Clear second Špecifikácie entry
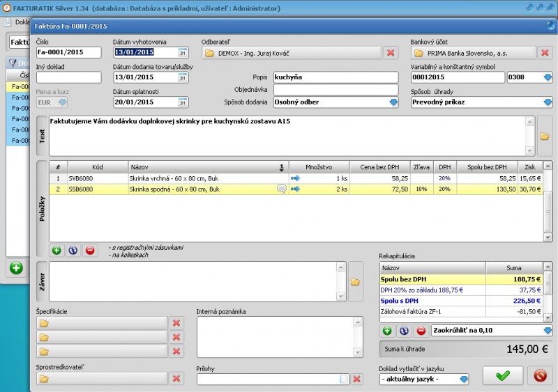This screenshot has width=558, height=392. coord(176,337)
